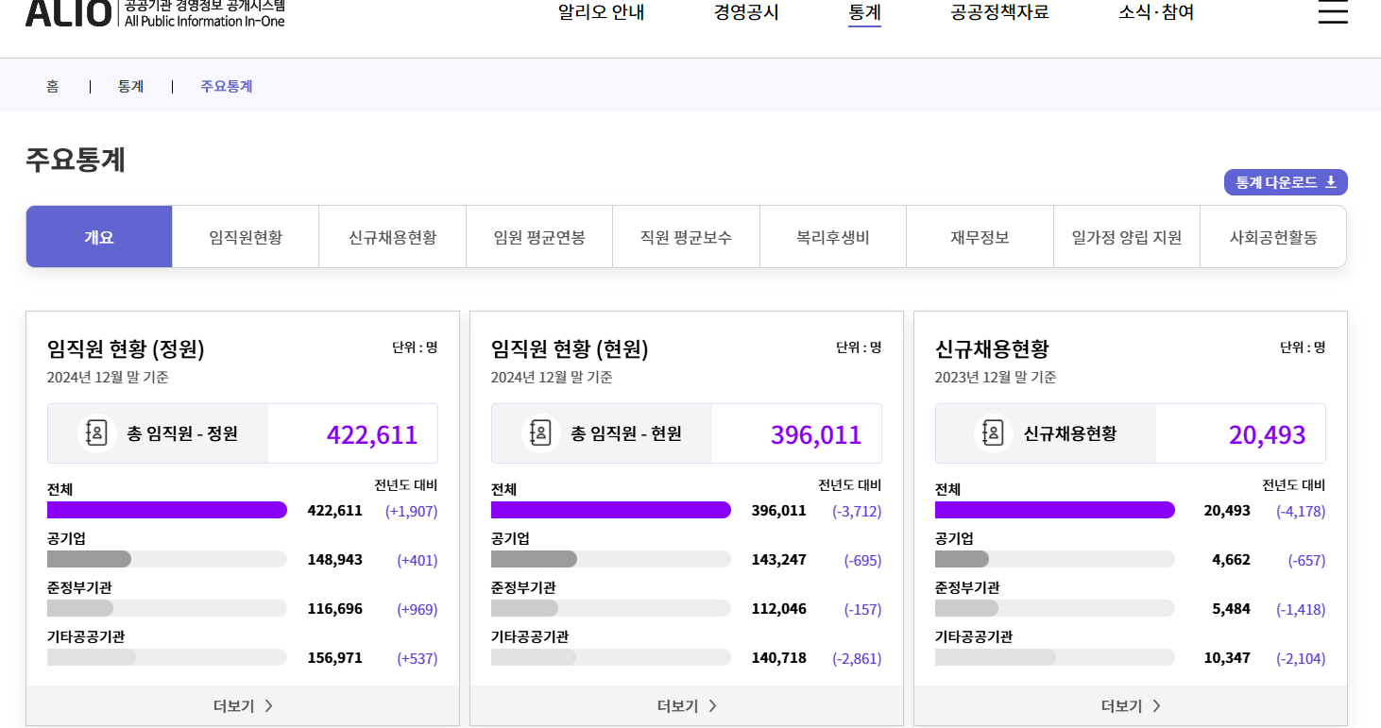Switch to the 임직원현황 tab

(x=246, y=237)
